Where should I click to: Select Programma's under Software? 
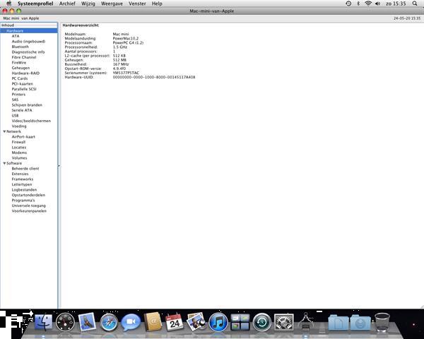pyautogui.click(x=23, y=201)
